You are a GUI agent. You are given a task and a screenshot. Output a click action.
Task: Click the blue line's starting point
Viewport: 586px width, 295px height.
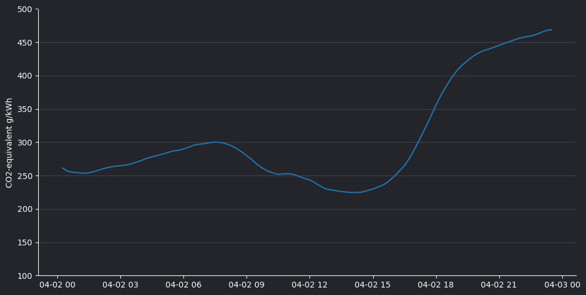62,168
